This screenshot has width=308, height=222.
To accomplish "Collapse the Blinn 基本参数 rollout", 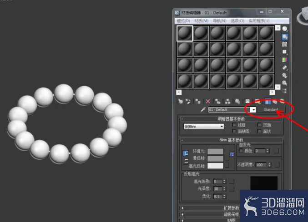I will point(231,140).
